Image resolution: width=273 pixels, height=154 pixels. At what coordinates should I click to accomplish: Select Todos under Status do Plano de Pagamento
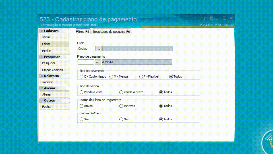[161, 106]
